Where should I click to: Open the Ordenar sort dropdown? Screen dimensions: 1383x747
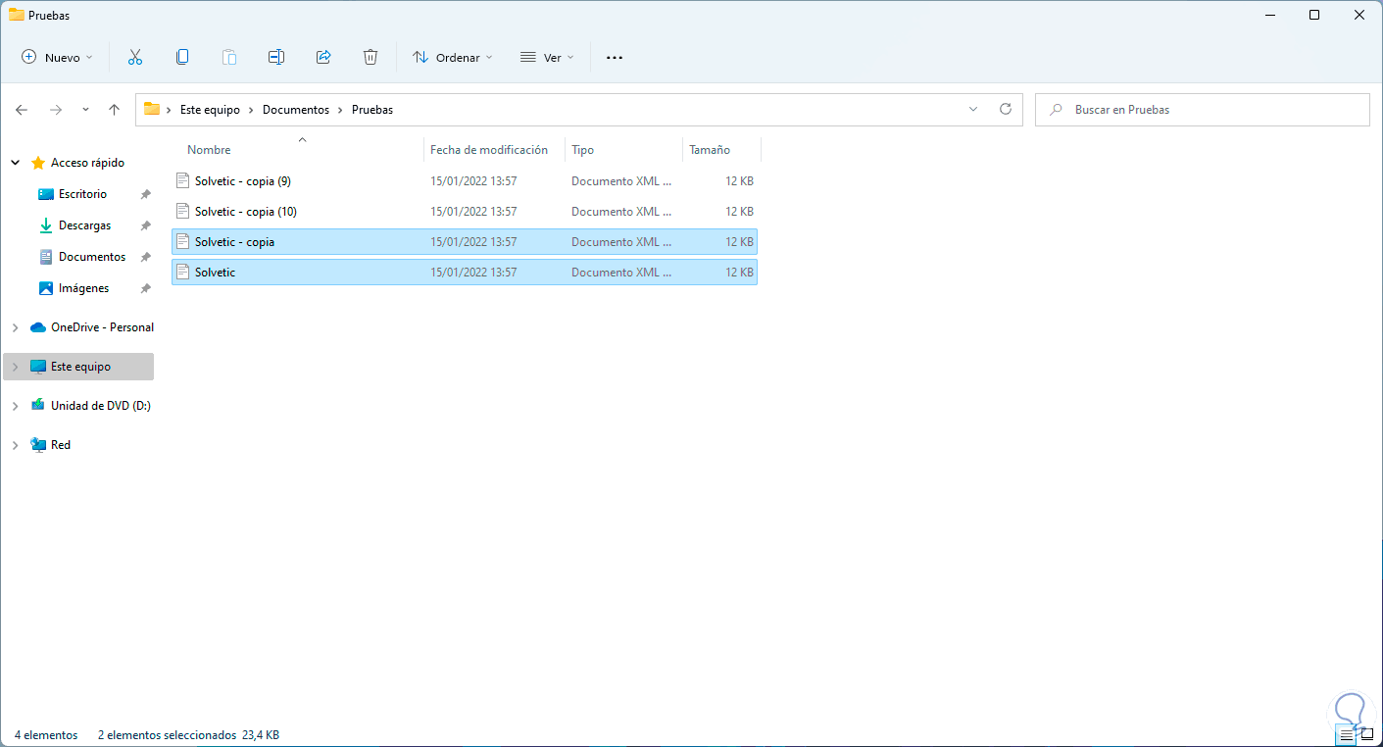(x=452, y=58)
